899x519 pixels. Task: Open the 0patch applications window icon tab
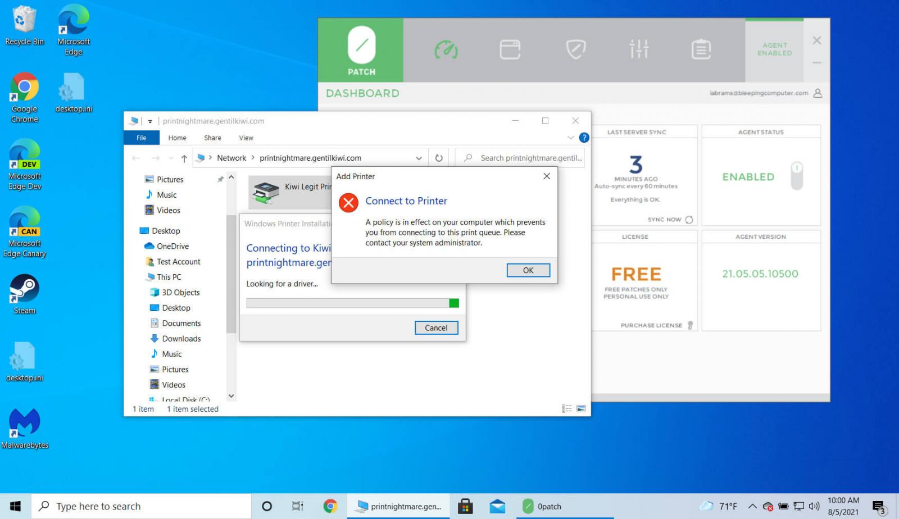tap(510, 49)
